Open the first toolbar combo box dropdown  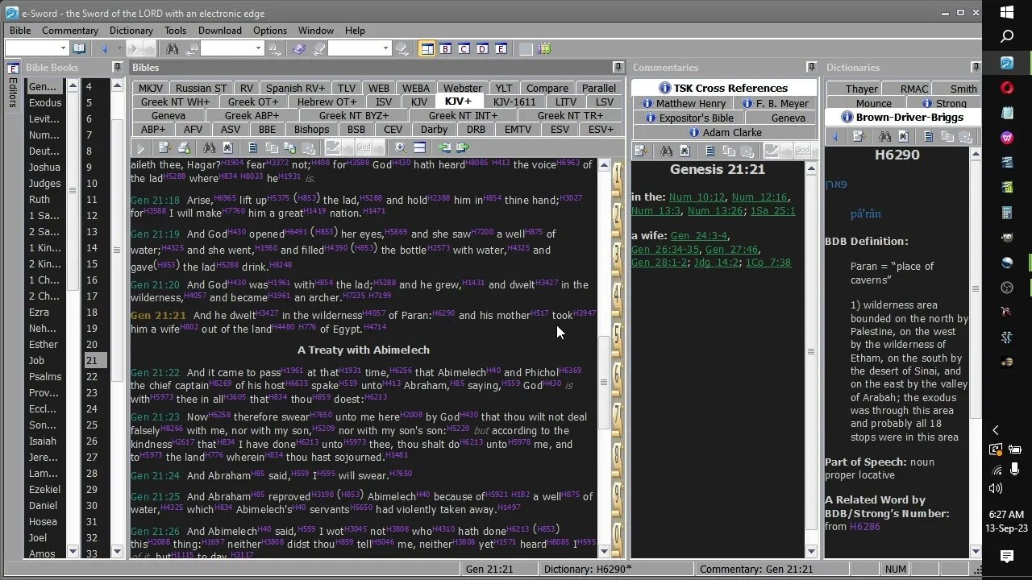tap(63, 48)
